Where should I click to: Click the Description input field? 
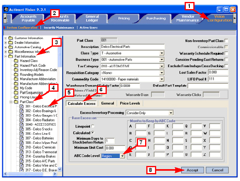point(132,47)
